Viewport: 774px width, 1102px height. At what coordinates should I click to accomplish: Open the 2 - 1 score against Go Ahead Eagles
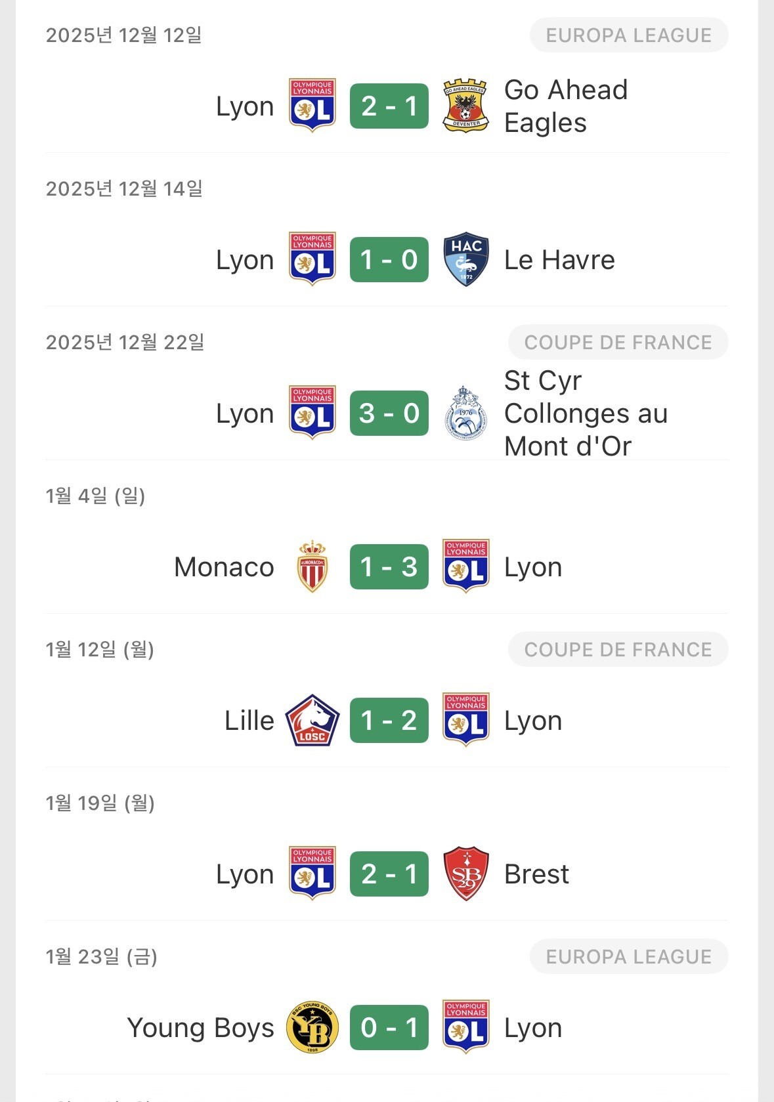coord(389,106)
